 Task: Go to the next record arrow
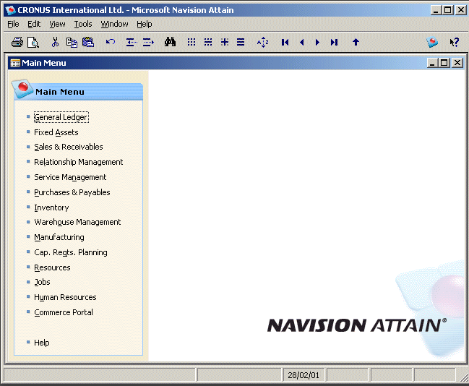point(318,42)
